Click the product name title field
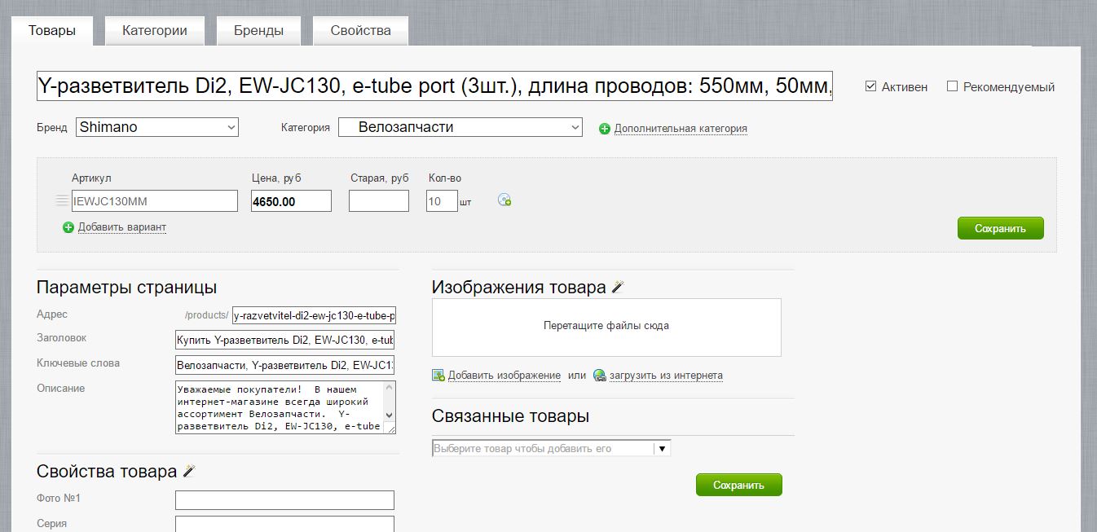 pyautogui.click(x=434, y=86)
